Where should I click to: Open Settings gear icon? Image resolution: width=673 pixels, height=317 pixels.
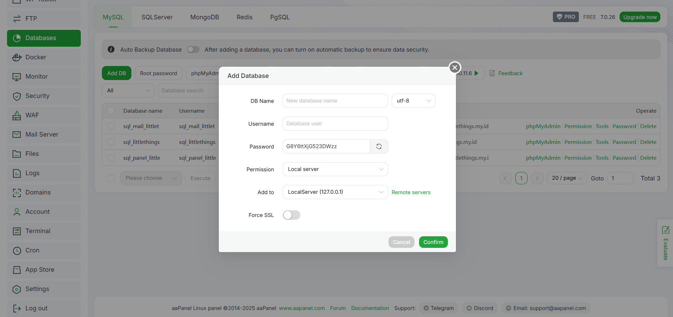pos(17,289)
